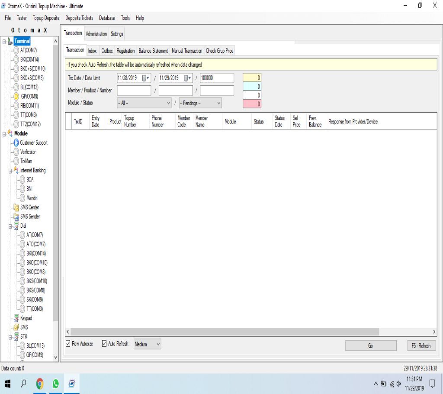Click the RB(COM11) terminal status icon

click(16, 106)
